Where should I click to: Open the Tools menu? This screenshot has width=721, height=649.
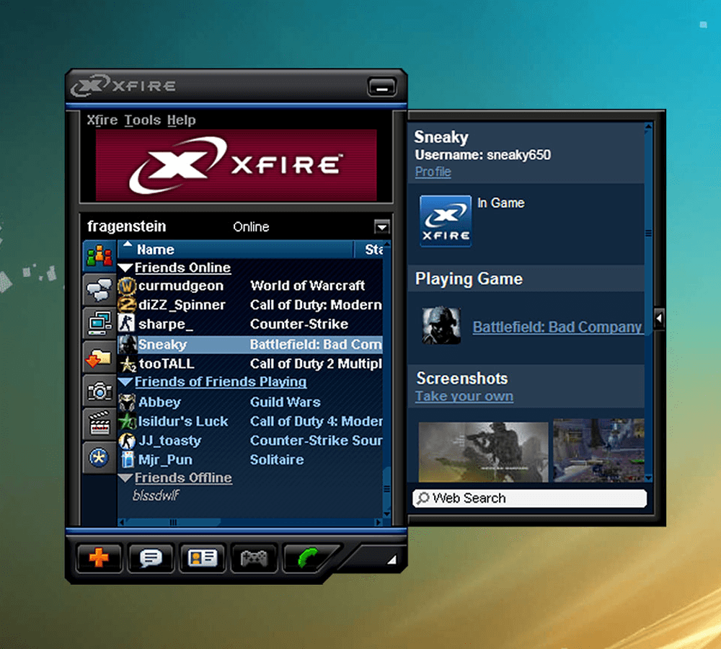pyautogui.click(x=142, y=120)
